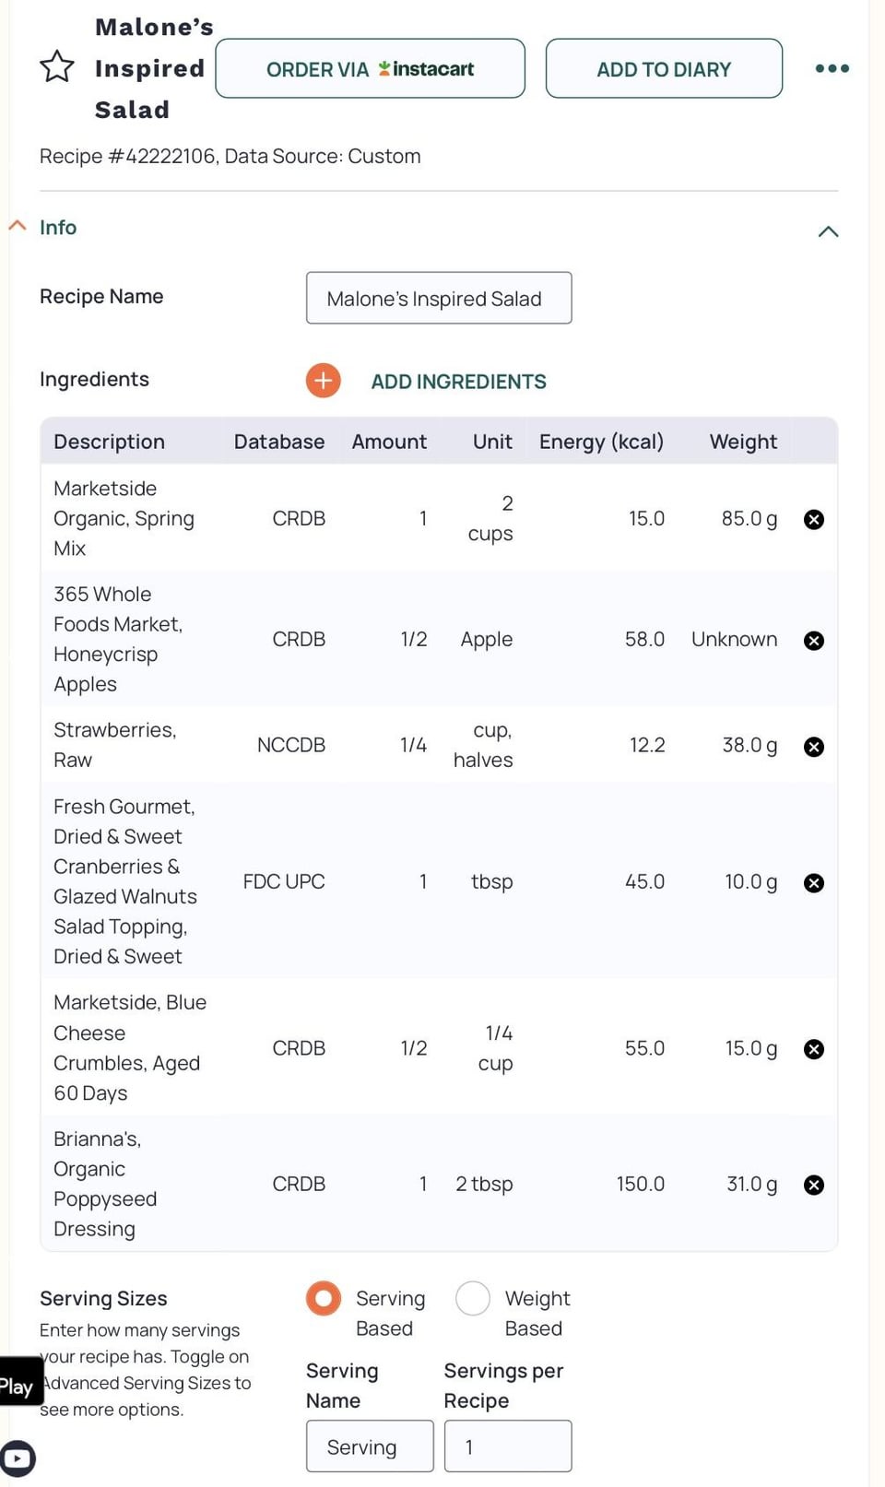Open the three-dot more options menu
Screen dimensions: 885x1487
tap(832, 68)
